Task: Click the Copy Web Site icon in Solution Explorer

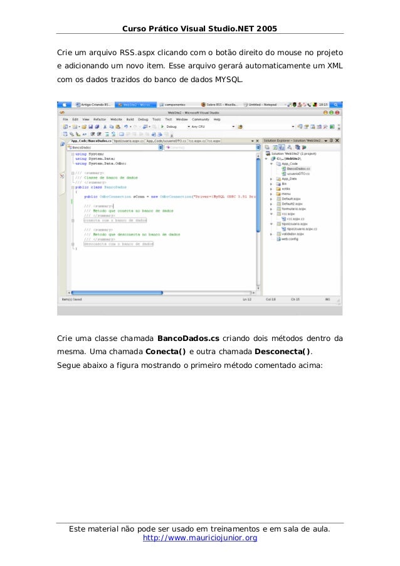Action: [x=298, y=147]
